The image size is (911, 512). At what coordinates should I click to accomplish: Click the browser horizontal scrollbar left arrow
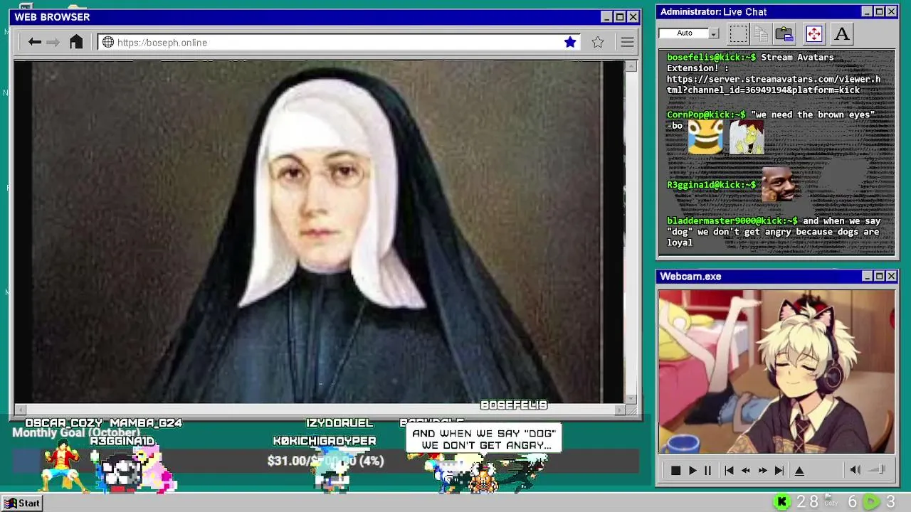pos(20,410)
